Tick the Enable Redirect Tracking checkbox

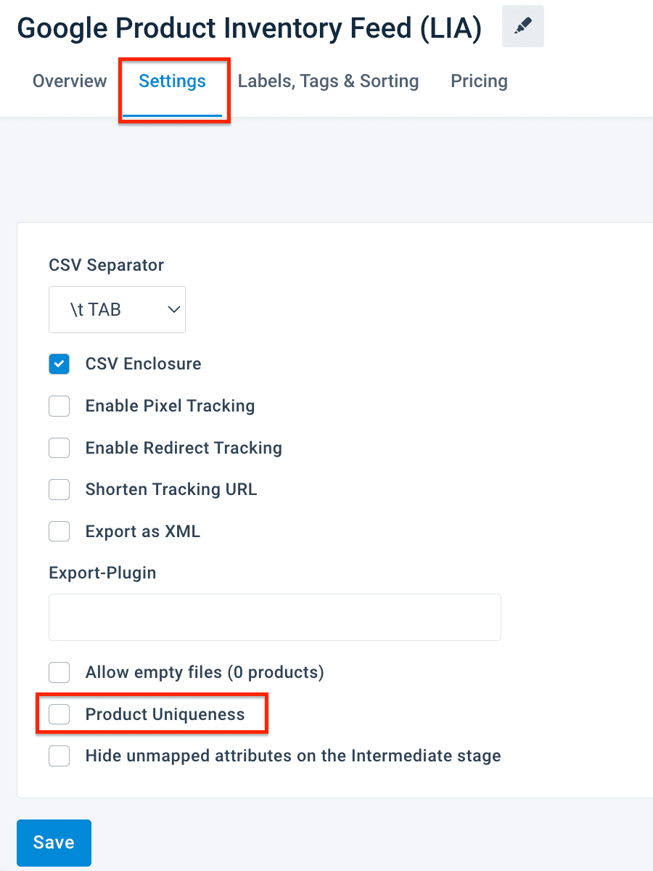[x=59, y=449]
